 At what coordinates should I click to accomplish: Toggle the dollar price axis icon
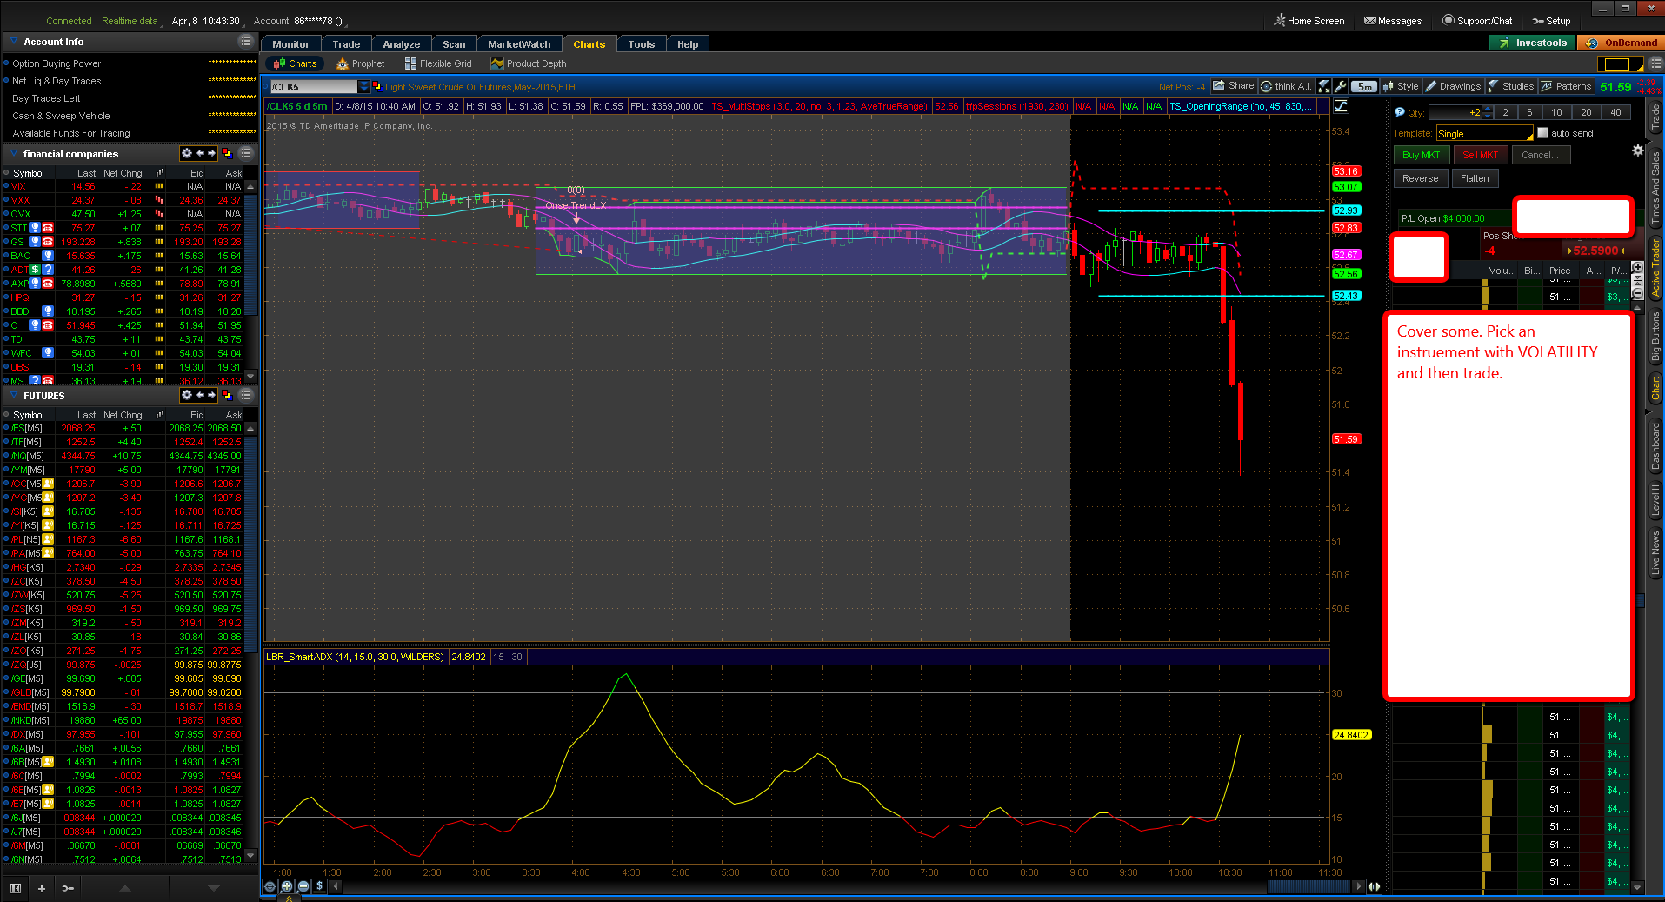pos(320,886)
